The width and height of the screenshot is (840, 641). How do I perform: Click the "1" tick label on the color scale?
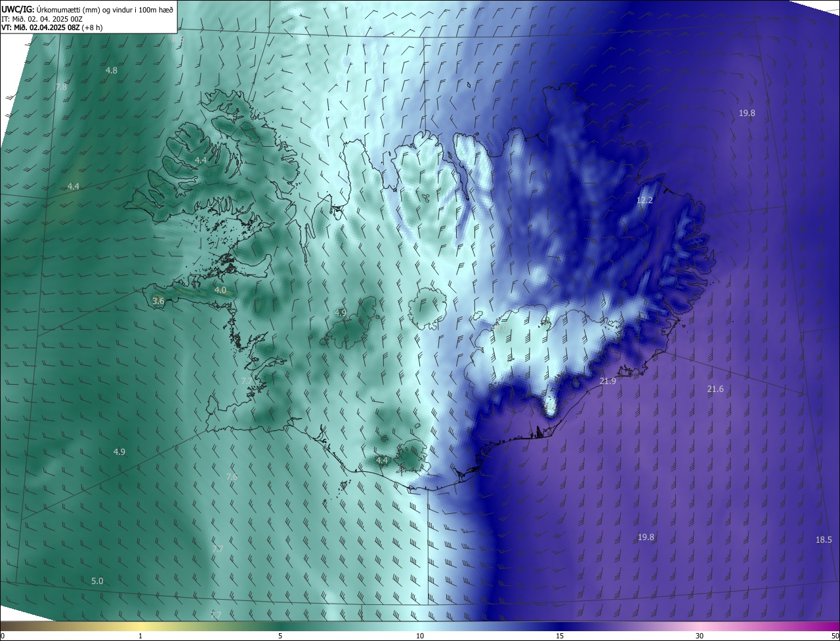(140, 636)
